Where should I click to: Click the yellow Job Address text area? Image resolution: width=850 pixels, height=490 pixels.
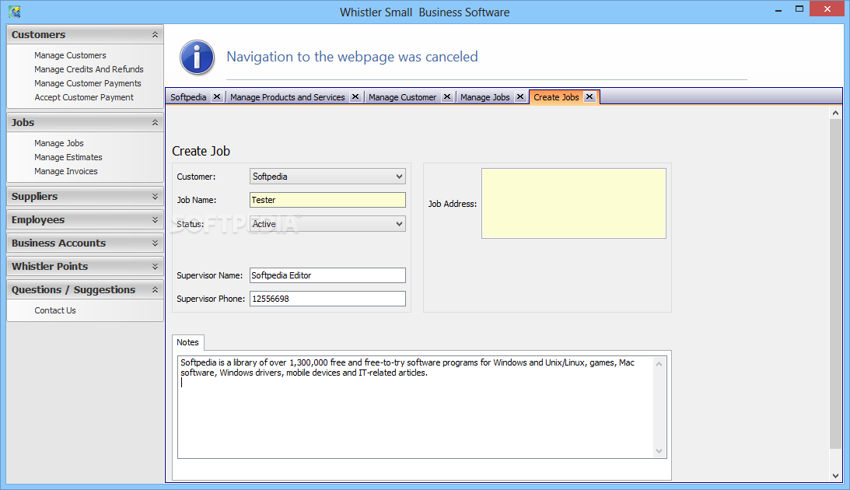(573, 203)
